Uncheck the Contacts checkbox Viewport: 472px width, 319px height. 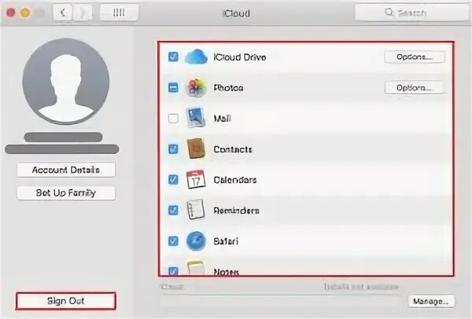pos(173,148)
